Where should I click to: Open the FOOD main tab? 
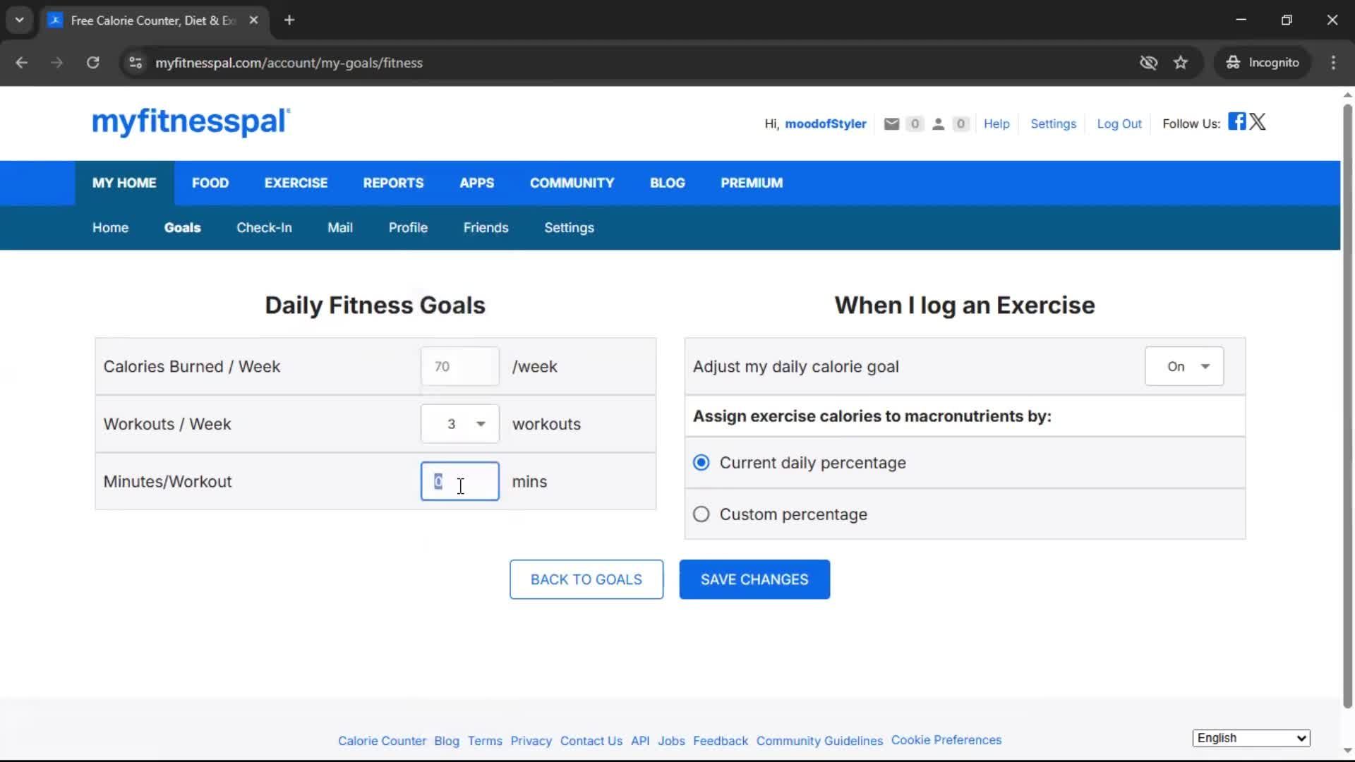pos(210,183)
